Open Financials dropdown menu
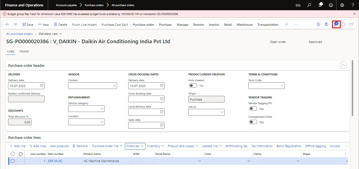The height and width of the screenshot is (169, 359). [135, 146]
